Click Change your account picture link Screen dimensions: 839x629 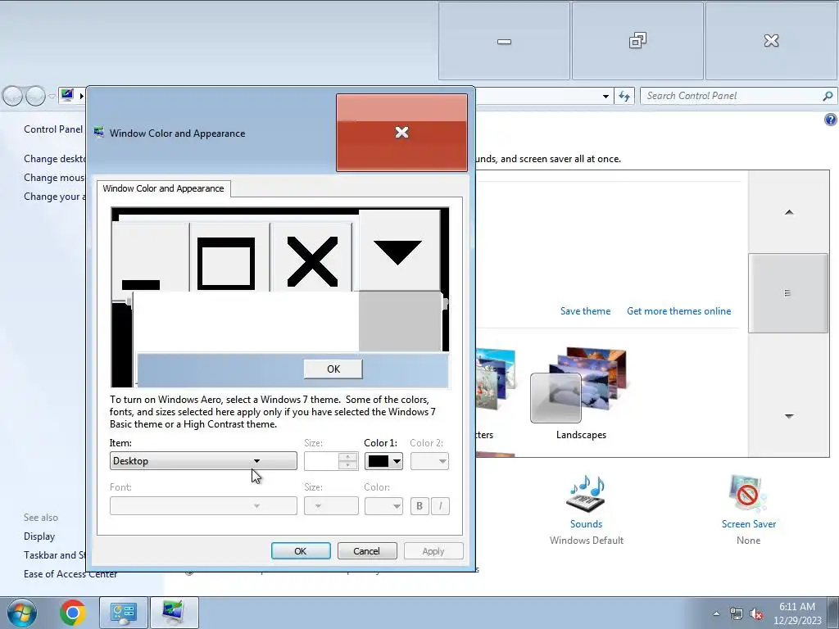[55, 197]
